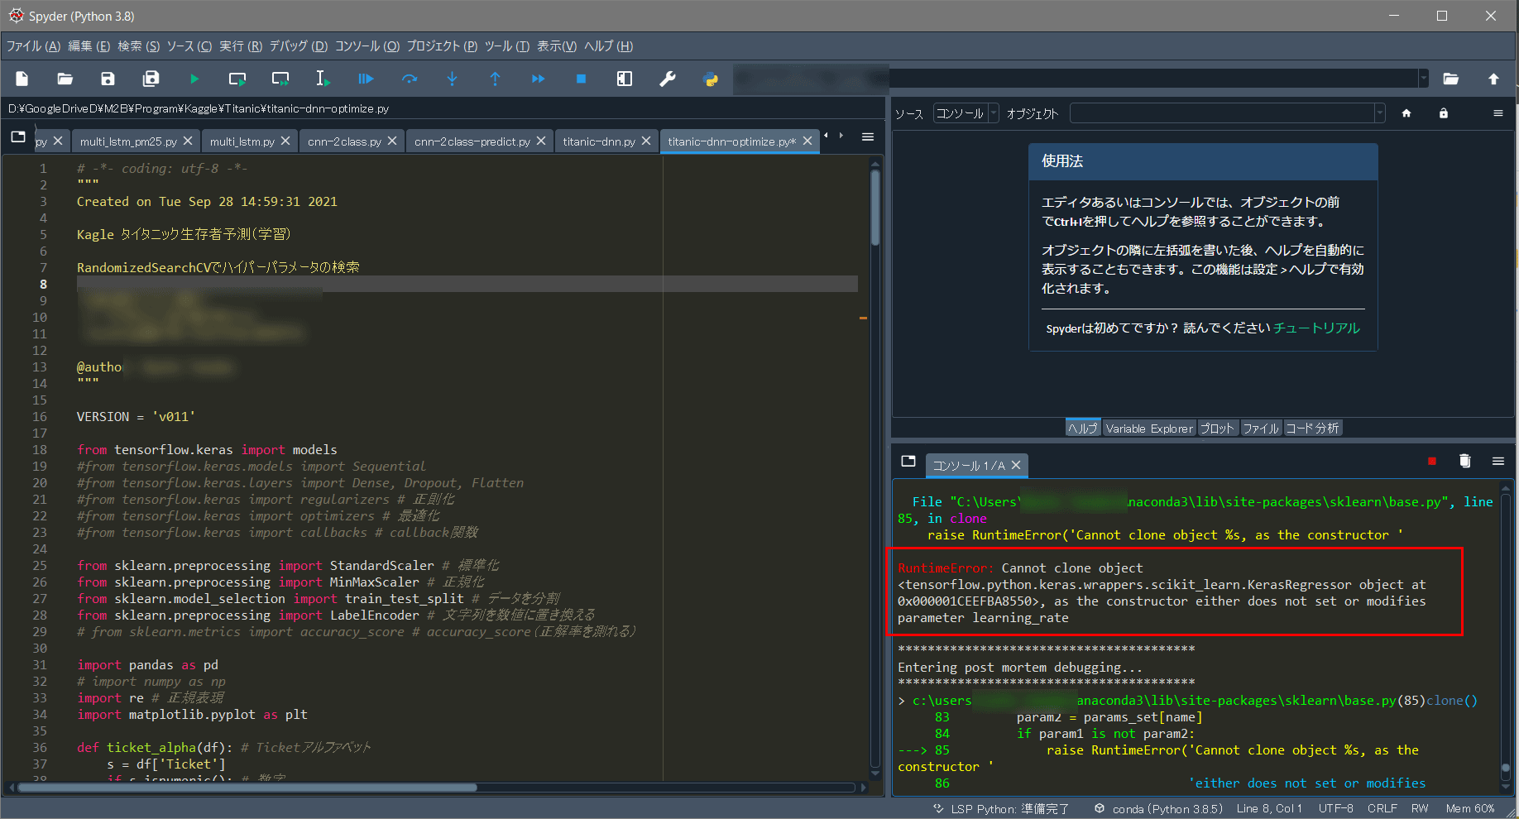Toggle maximize current pane icon in toolbar
1519x819 pixels.
[x=625, y=79]
